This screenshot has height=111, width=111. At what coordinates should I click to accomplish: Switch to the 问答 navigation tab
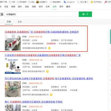(6, 7)
